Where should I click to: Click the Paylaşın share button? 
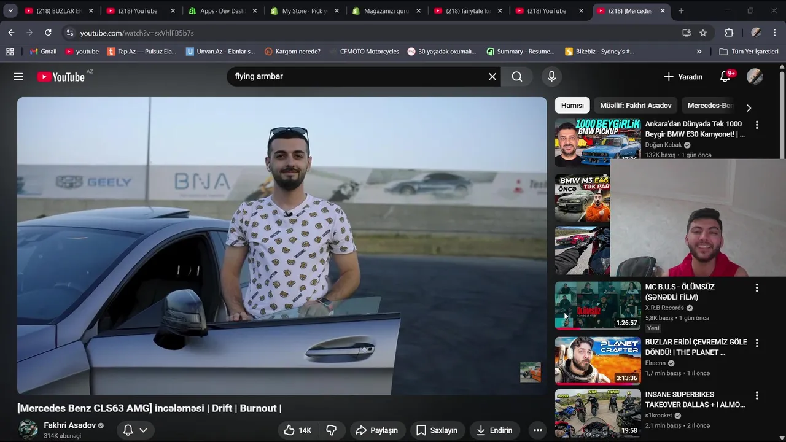[377, 430]
